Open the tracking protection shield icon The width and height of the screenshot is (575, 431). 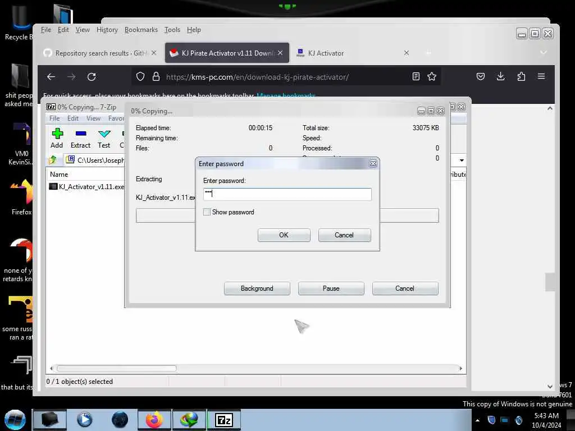(x=140, y=76)
